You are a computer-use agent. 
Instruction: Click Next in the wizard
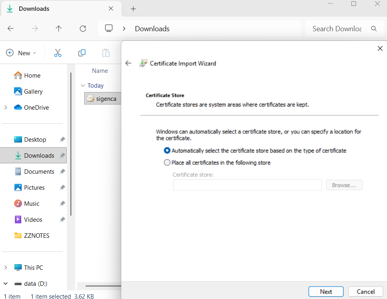tap(326, 291)
